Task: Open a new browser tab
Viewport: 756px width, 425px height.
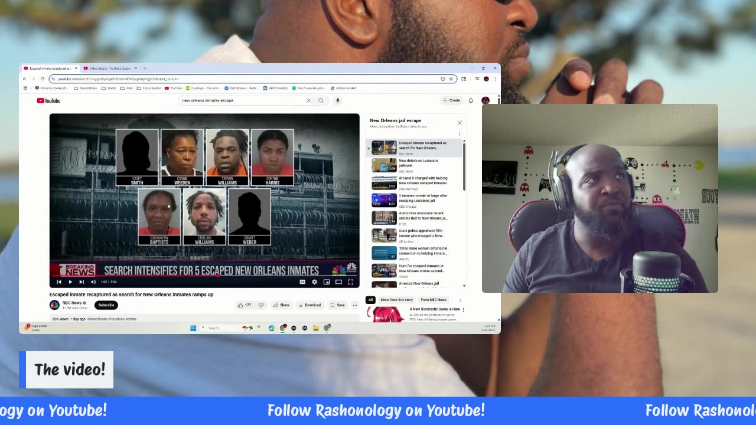Action: pos(145,68)
